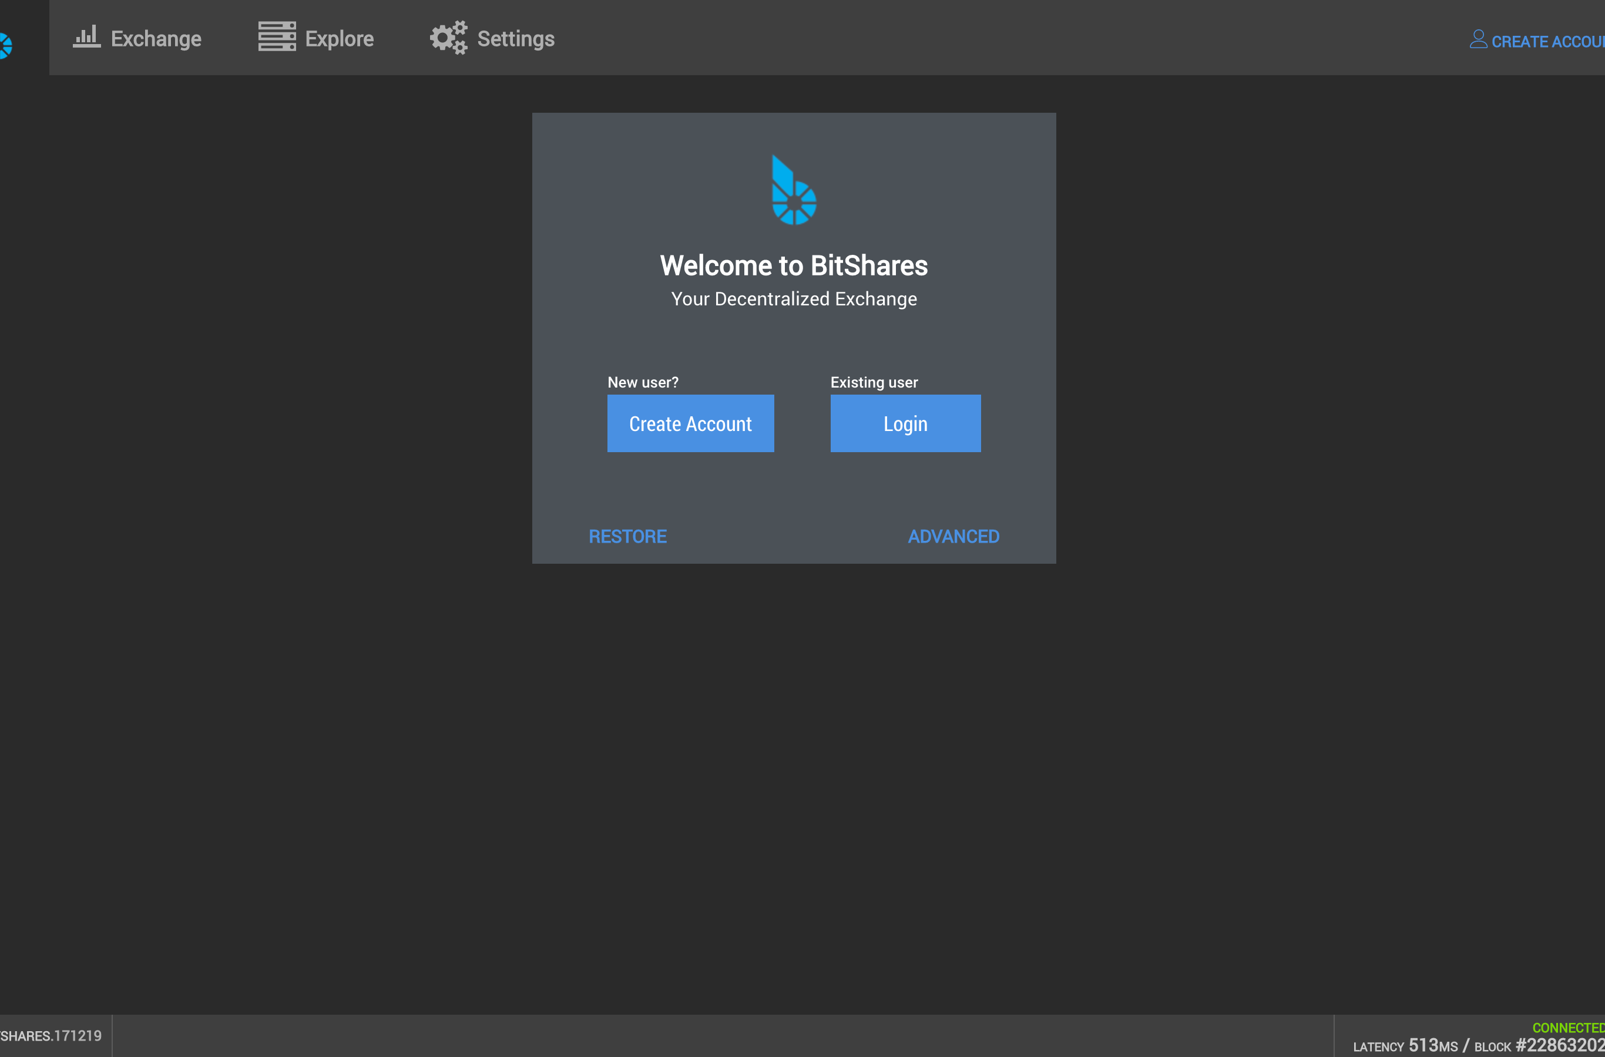Click the blue Create Account button
This screenshot has height=1057, width=1605.
(x=690, y=423)
